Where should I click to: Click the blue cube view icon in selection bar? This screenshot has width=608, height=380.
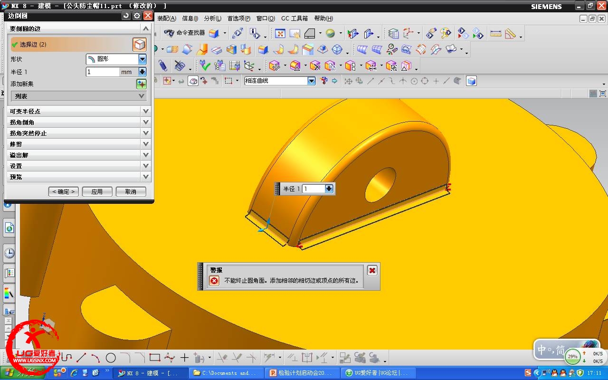[471, 81]
